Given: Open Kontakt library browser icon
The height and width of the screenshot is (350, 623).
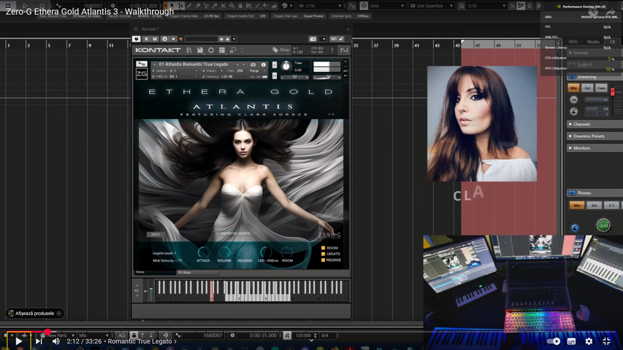Looking at the screenshot, I should [x=189, y=50].
